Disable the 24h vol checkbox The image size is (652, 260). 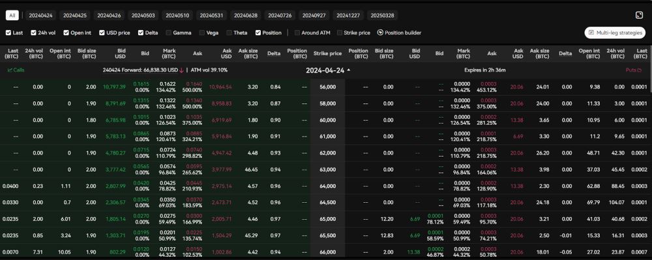[x=35, y=32]
